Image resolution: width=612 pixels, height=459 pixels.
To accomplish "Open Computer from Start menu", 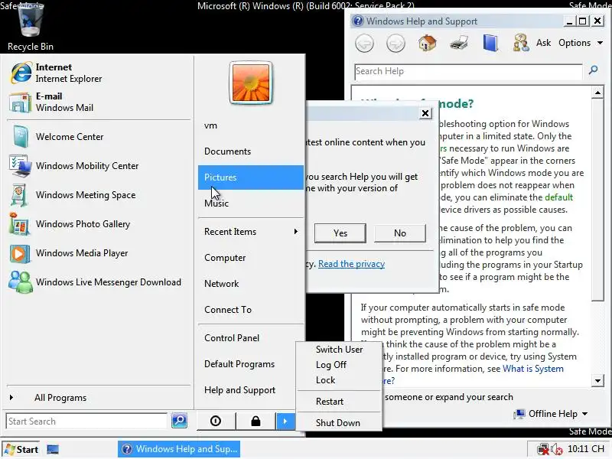I will [x=251, y=258].
